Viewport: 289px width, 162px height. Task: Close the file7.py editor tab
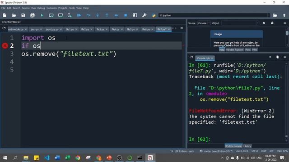click(x=169, y=29)
